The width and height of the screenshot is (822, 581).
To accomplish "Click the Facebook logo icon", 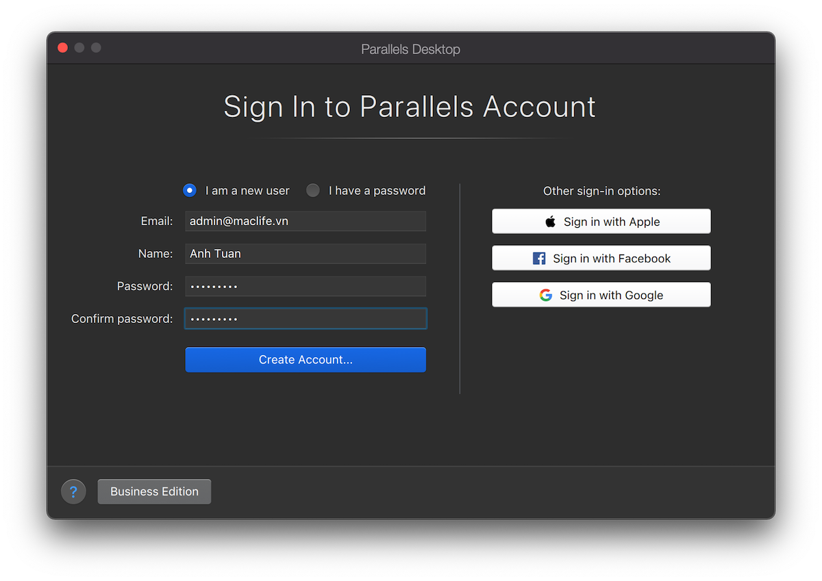I will click(540, 258).
